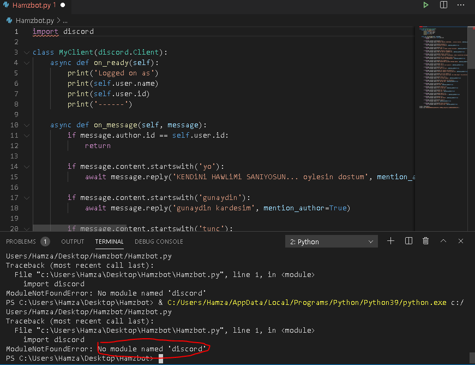Image resolution: width=475 pixels, height=365 pixels.
Task: Click the code minimap preview
Action: pos(444,66)
